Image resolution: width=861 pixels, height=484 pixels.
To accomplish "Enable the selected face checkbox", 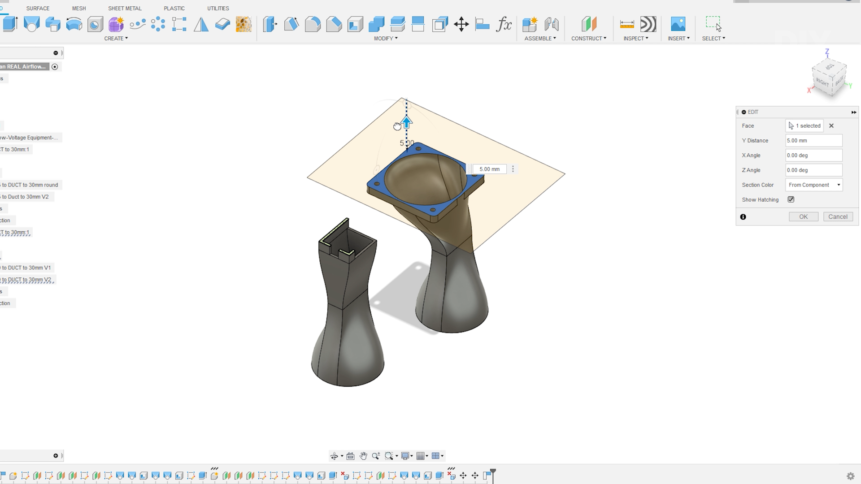I will (805, 125).
